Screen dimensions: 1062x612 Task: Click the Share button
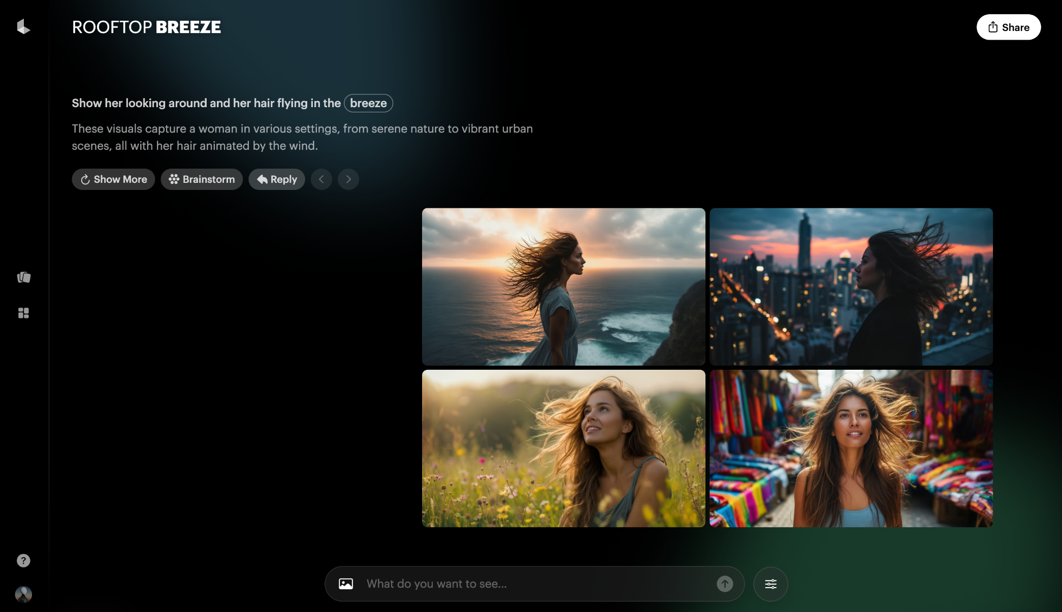tap(1008, 27)
